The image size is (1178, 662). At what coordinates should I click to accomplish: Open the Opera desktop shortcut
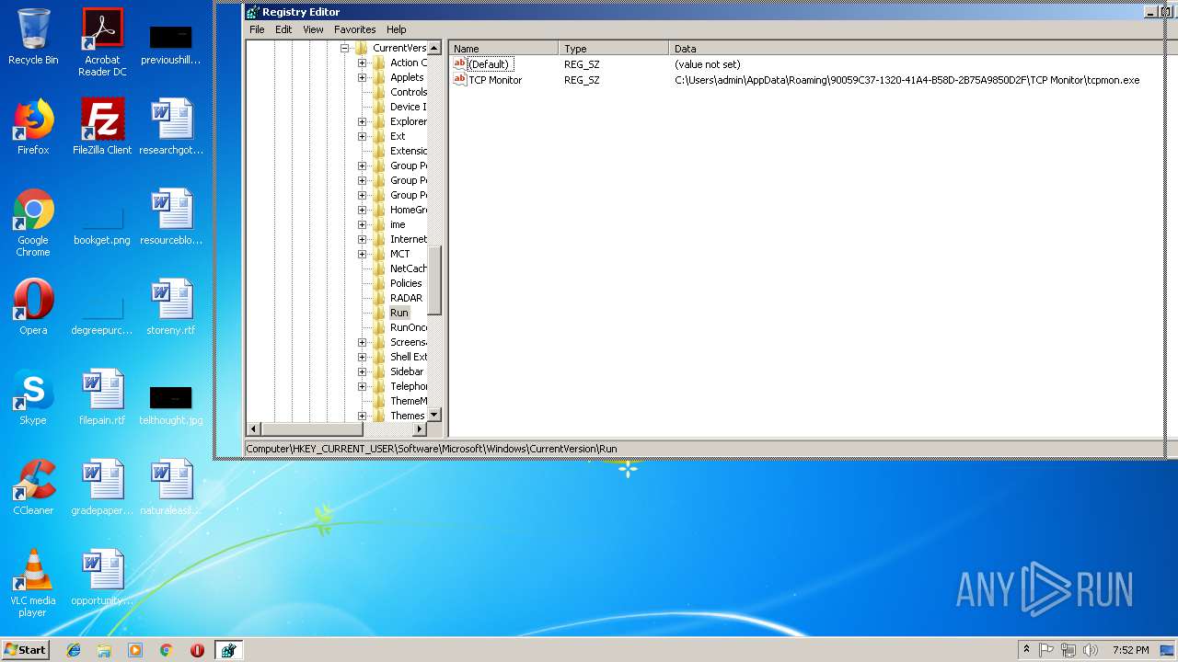point(33,307)
